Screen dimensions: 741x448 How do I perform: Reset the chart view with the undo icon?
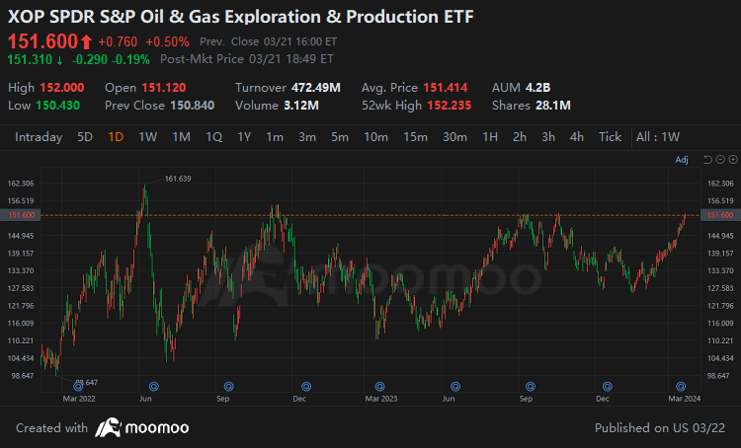click(707, 160)
